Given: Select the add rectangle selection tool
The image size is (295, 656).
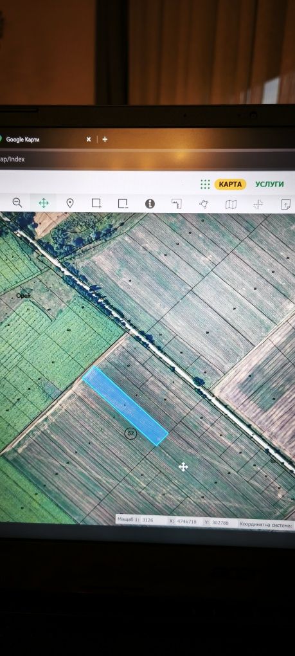Looking at the screenshot, I should 96,203.
